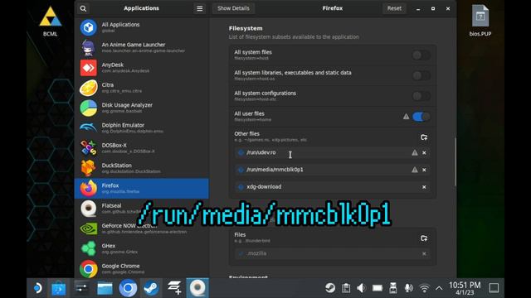Select GeForce NOW Electron entry

pyautogui.click(x=142, y=228)
